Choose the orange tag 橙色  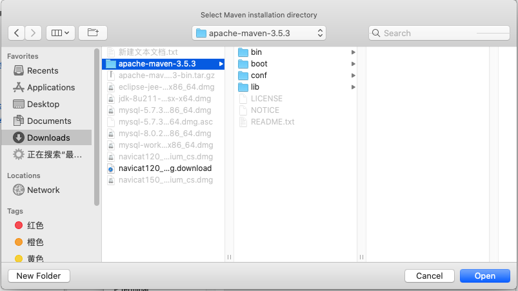(29, 242)
